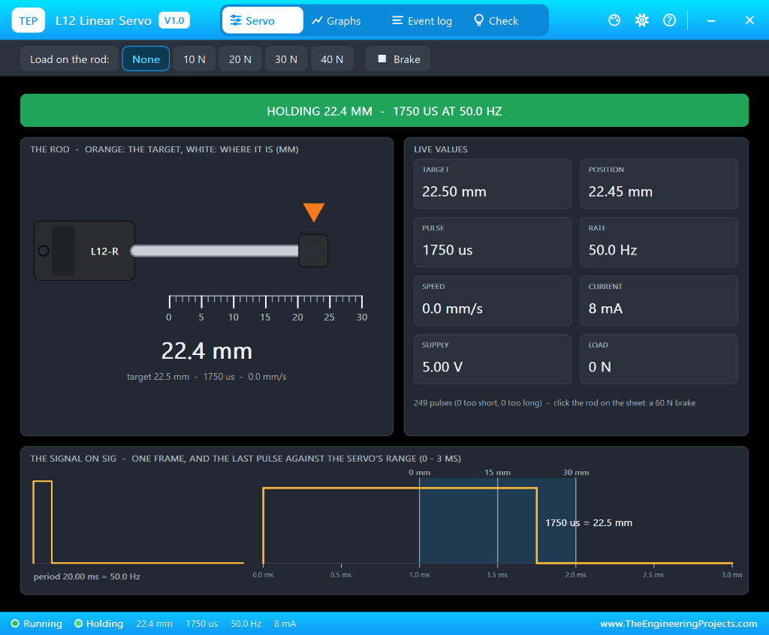The image size is (769, 635).
Task: Switch to the Servo tab
Action: tap(263, 20)
